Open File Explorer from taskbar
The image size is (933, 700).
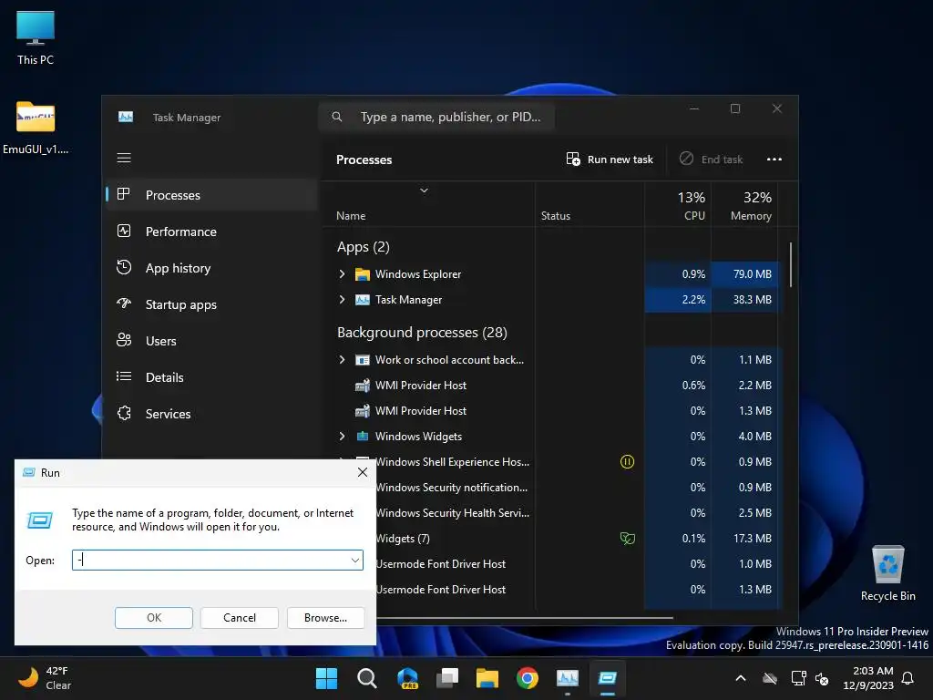pyautogui.click(x=487, y=678)
